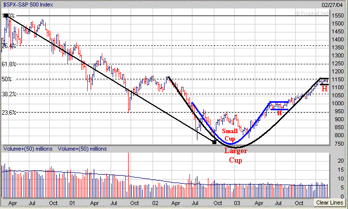Click the Larger Cup annotation

tap(235, 155)
